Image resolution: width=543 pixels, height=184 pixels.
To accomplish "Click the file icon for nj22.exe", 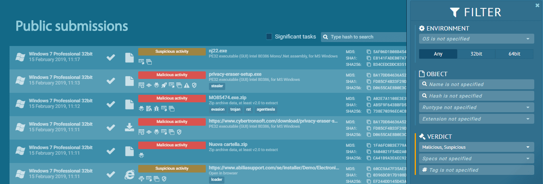I will (x=129, y=57).
